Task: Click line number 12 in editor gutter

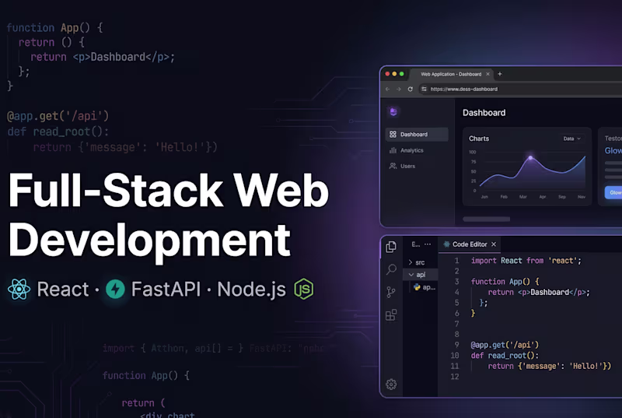Action: [x=455, y=376]
